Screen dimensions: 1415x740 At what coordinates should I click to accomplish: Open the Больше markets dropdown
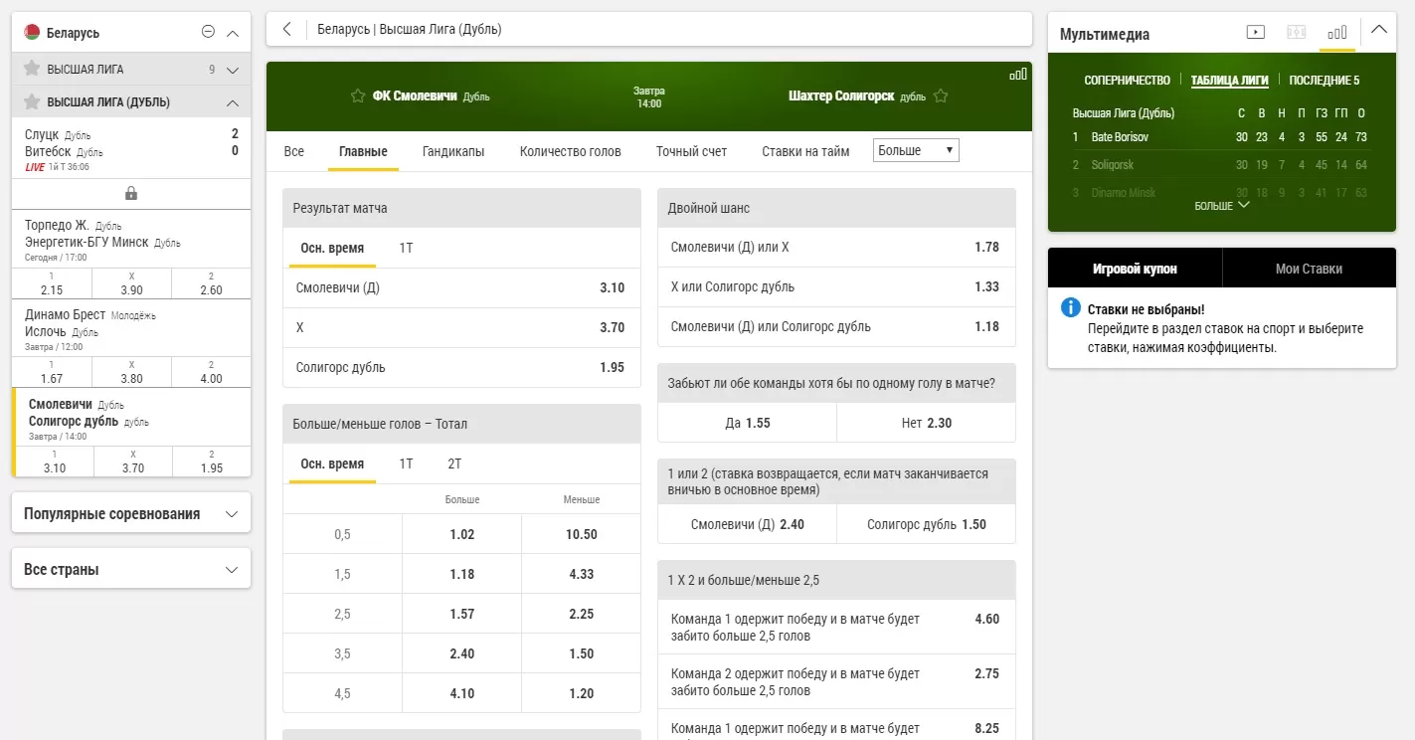pos(915,151)
